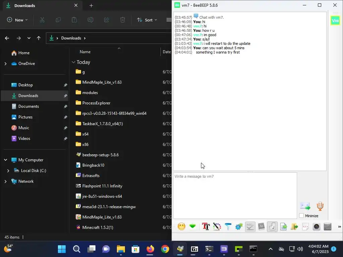
Task: Click send file document icon in BeeBEEP toolbar
Action: coord(283,227)
